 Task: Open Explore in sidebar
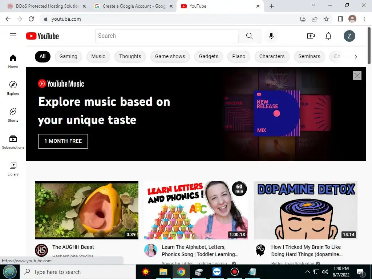pos(13,88)
